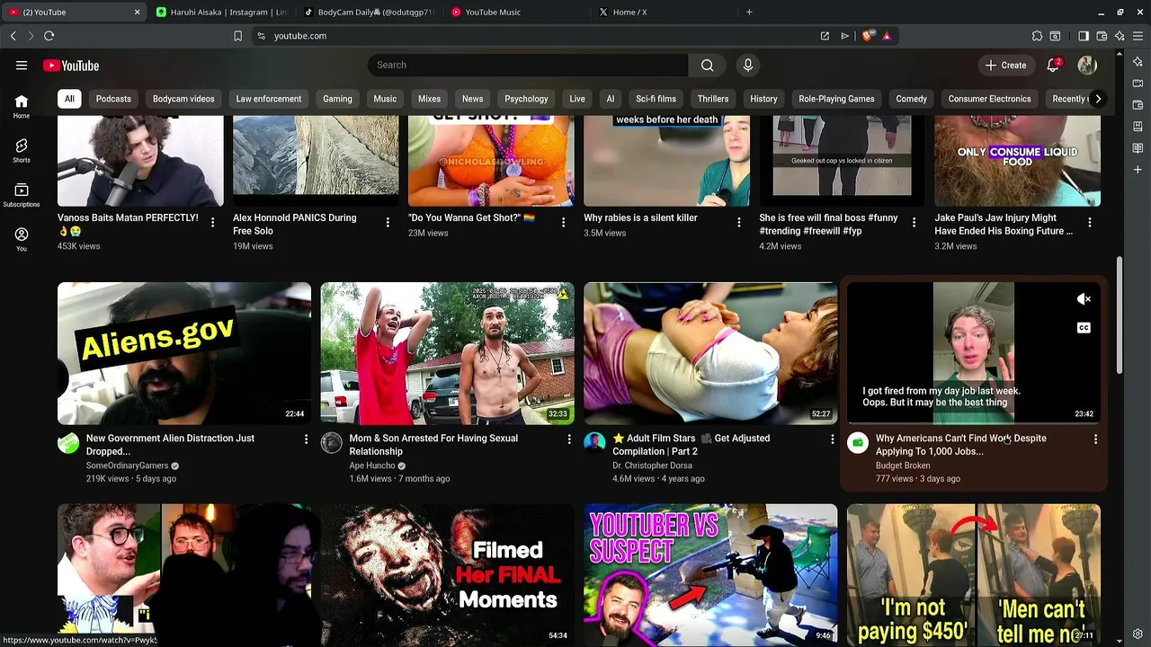Click the search magnifier button
The image size is (1151, 647).
pos(708,66)
